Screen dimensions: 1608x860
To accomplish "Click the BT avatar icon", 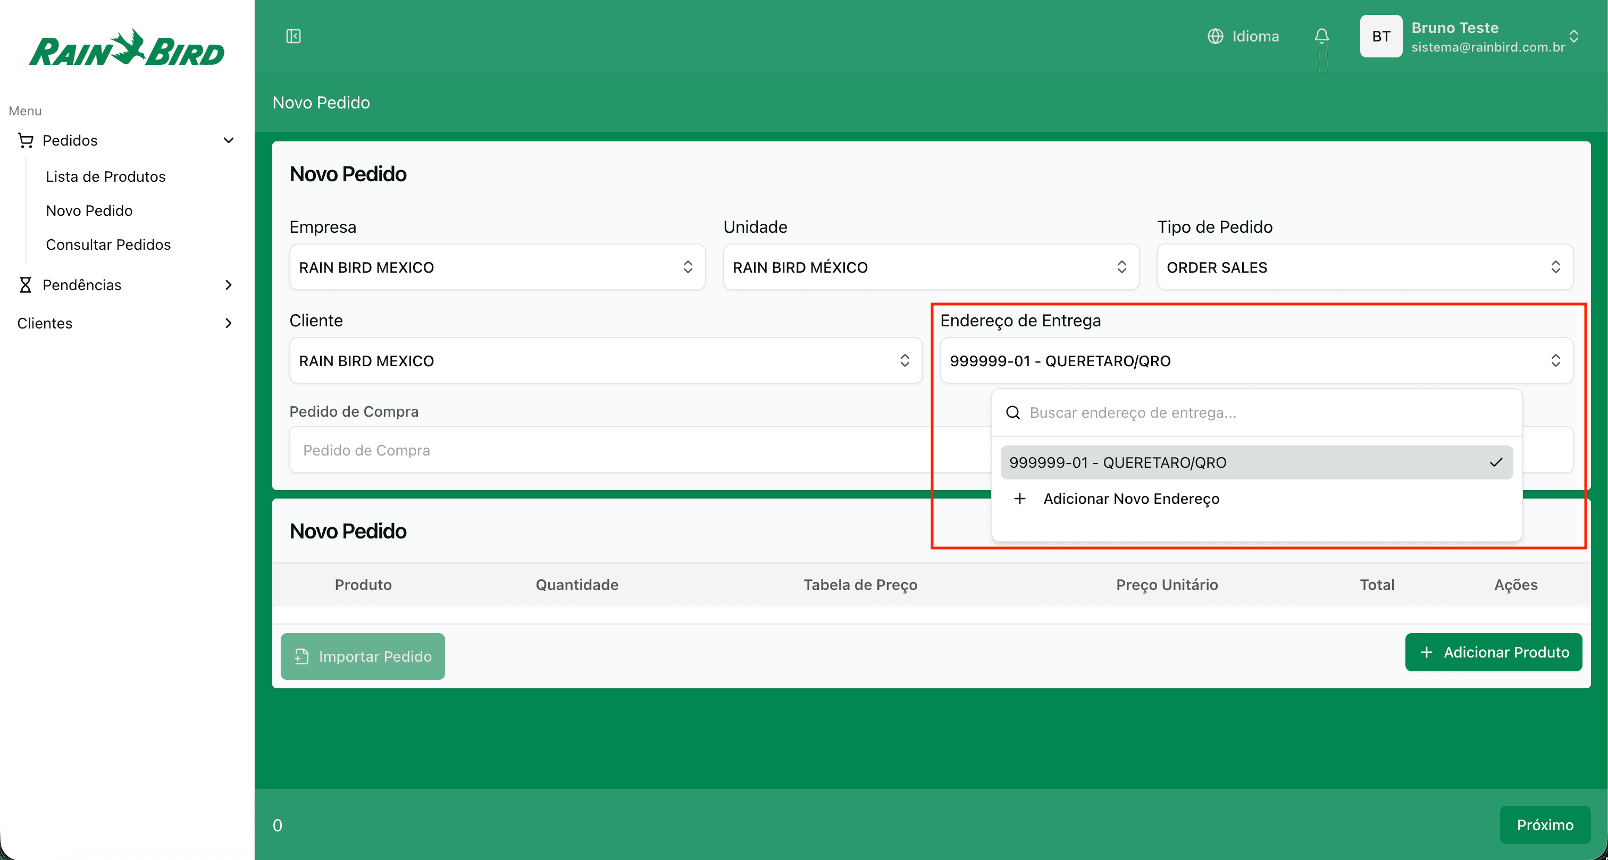I will [1381, 36].
